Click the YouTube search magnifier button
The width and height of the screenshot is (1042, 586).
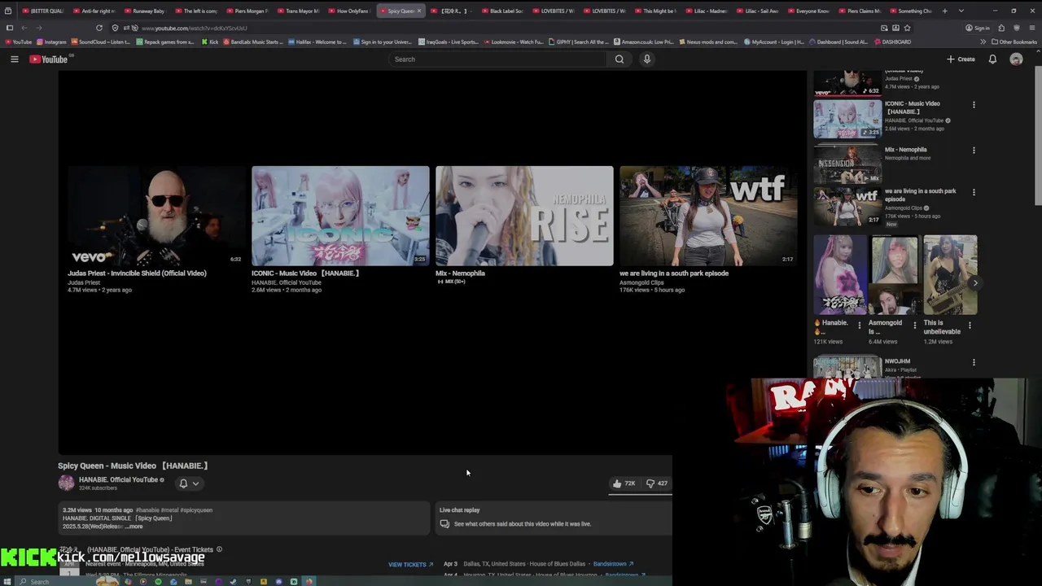(620, 59)
